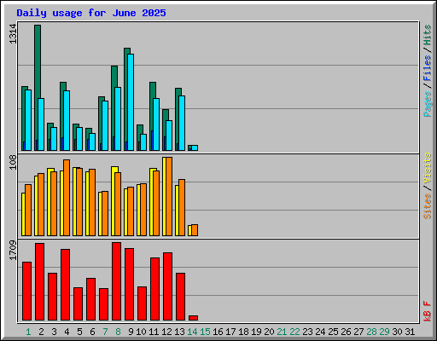Image resolution: width=437 pixels, height=341 pixels.
Task: Click day 8 on the x-axis
Action: (118, 332)
